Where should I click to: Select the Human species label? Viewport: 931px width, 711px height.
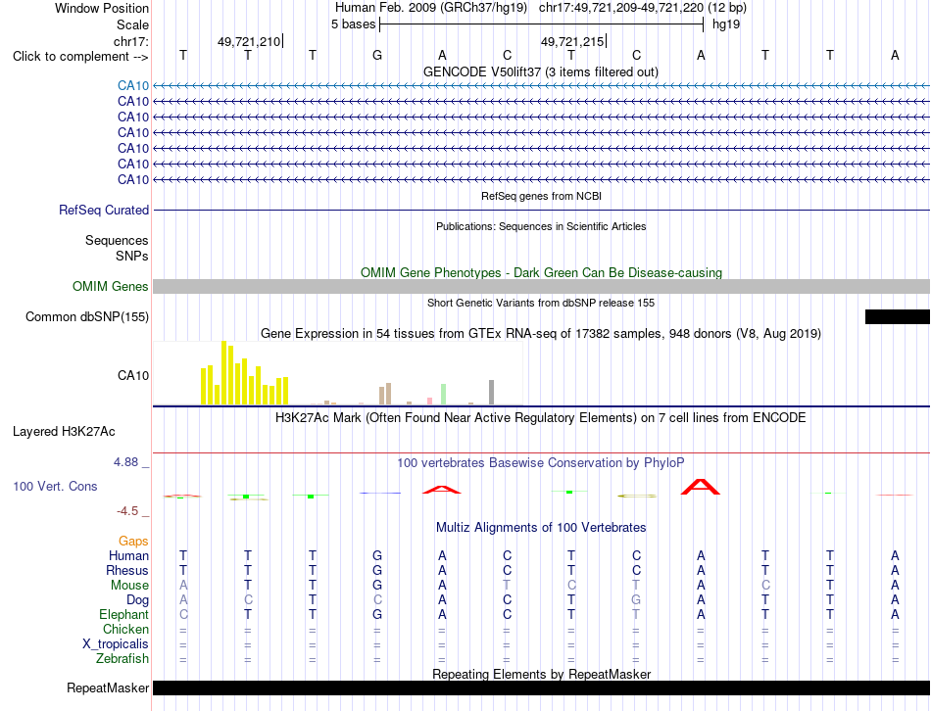point(128,556)
